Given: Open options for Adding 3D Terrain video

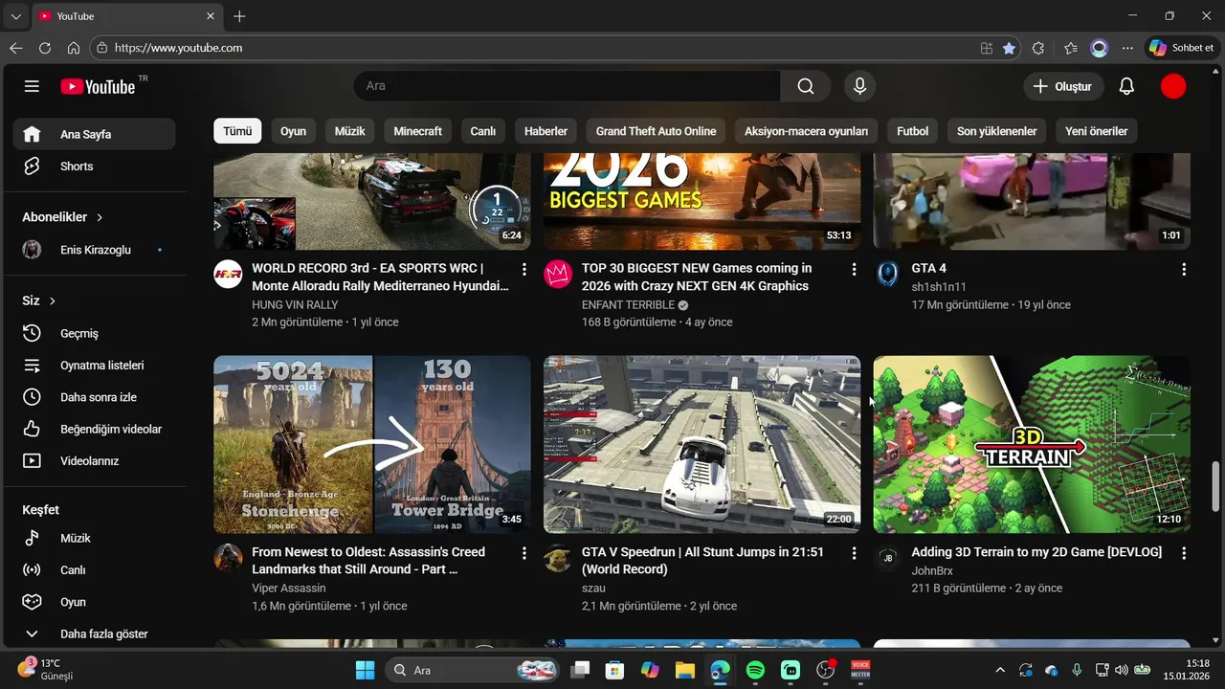Looking at the screenshot, I should click(x=1184, y=553).
